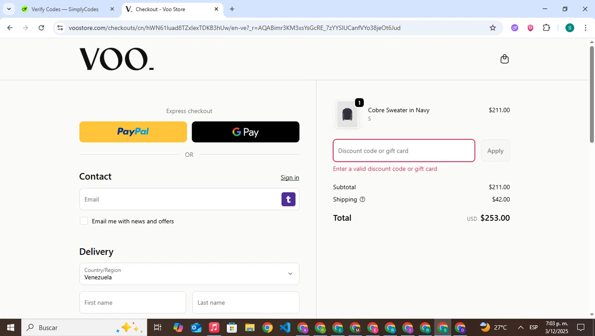The width and height of the screenshot is (595, 336).
Task: Close the Checkout - Voo Store tab
Action: point(216,9)
